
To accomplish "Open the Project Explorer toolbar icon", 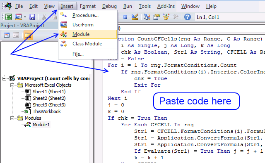I will (x=147, y=17).
